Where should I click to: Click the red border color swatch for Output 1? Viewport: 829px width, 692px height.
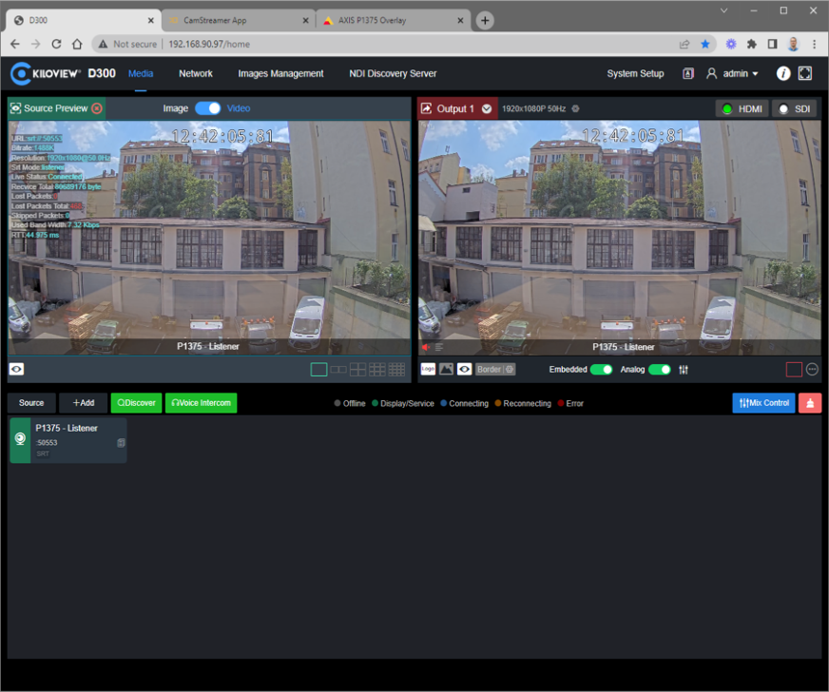[794, 369]
